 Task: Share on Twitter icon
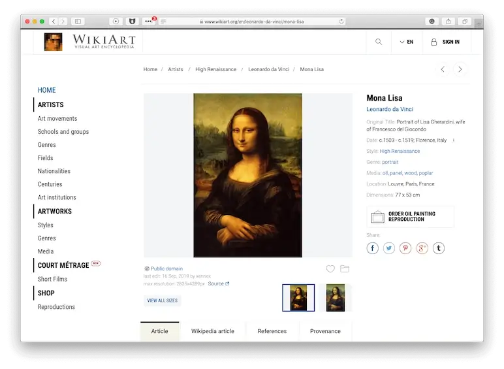coord(389,248)
